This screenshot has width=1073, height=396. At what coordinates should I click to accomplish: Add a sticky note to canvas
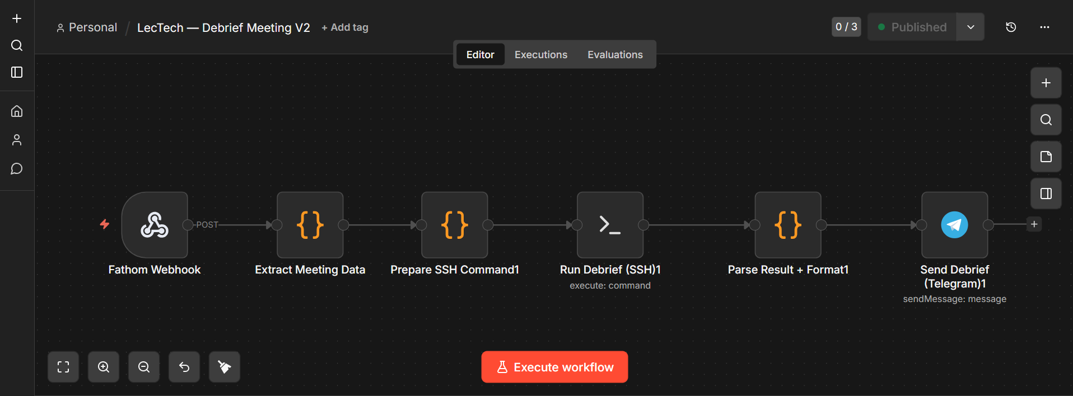(x=1046, y=157)
